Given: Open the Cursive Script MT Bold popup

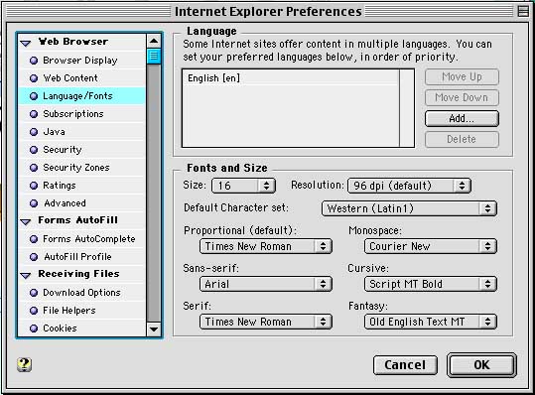Looking at the screenshot, I should (431, 284).
